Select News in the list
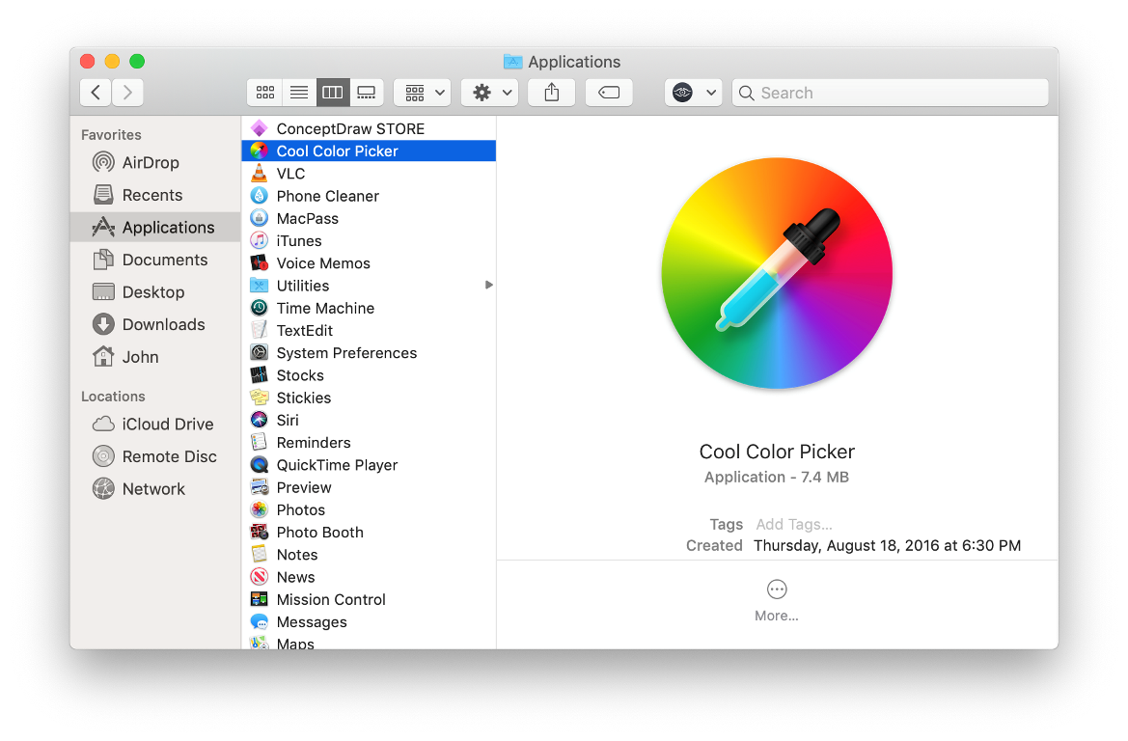The image size is (1128, 741). point(369,577)
